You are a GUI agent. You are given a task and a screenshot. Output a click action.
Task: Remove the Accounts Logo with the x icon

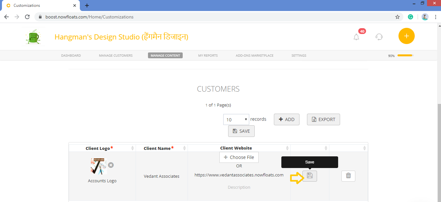tap(111, 165)
